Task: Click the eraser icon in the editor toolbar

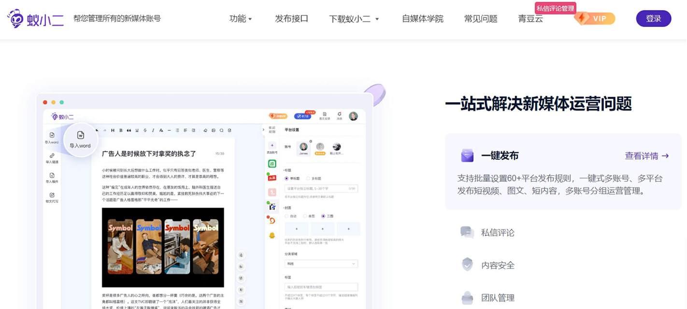Action: [x=205, y=130]
